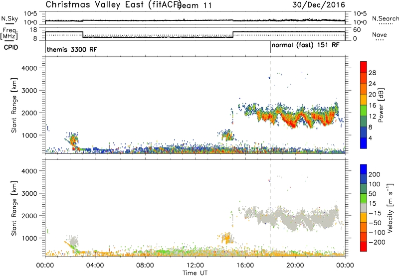Click the 'Time UT' axis title
The image size is (399, 276).
(195, 273)
